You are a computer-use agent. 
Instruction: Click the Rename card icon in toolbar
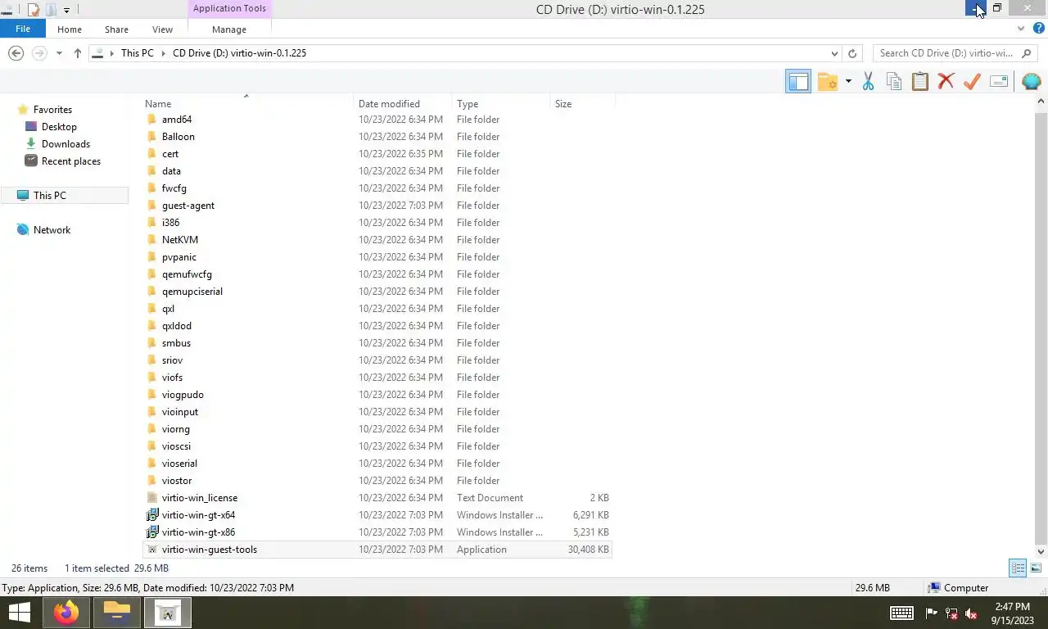pyautogui.click(x=999, y=81)
